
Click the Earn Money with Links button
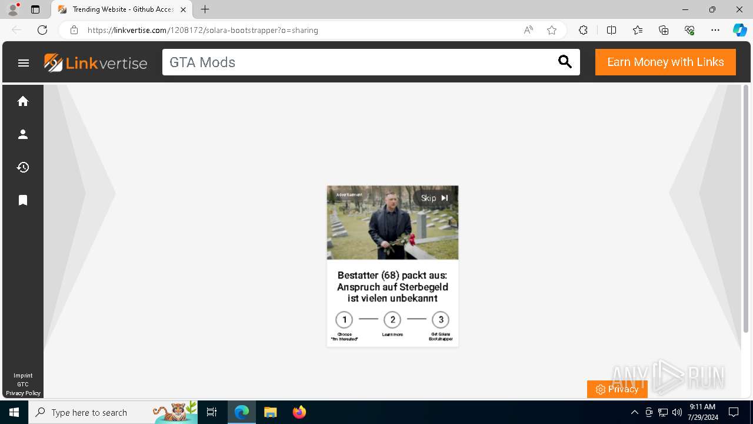pos(665,62)
